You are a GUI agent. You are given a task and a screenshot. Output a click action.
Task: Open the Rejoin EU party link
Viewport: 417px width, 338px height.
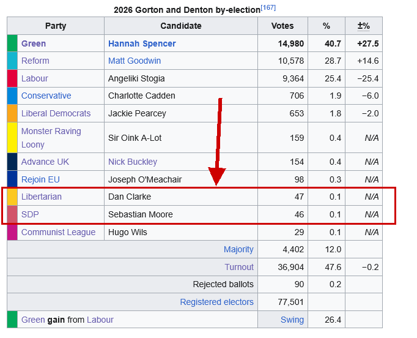pos(40,179)
